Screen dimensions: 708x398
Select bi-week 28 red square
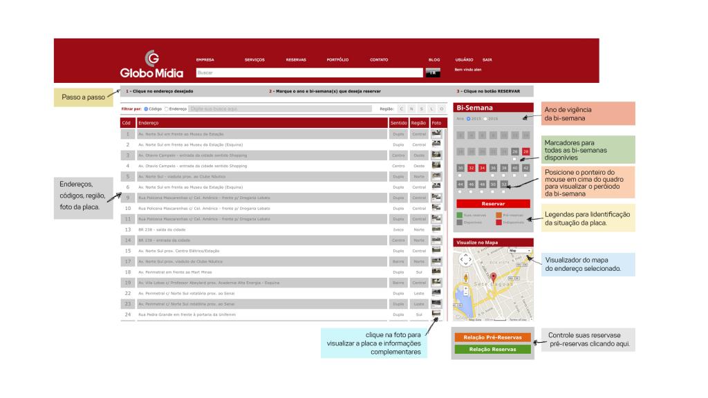(525, 151)
